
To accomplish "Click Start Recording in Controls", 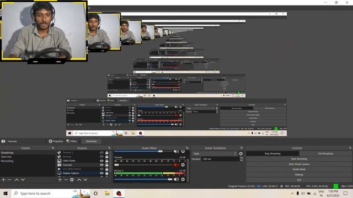I will (x=299, y=159).
